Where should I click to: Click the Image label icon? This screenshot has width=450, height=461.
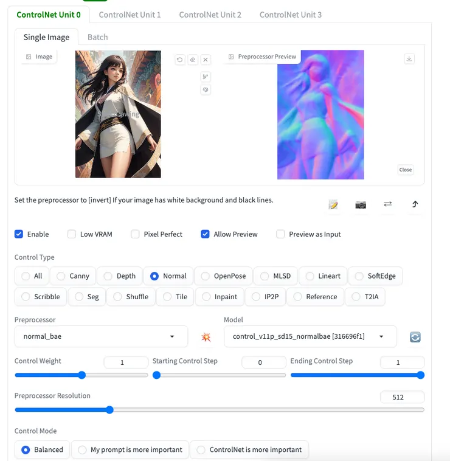pyautogui.click(x=29, y=57)
